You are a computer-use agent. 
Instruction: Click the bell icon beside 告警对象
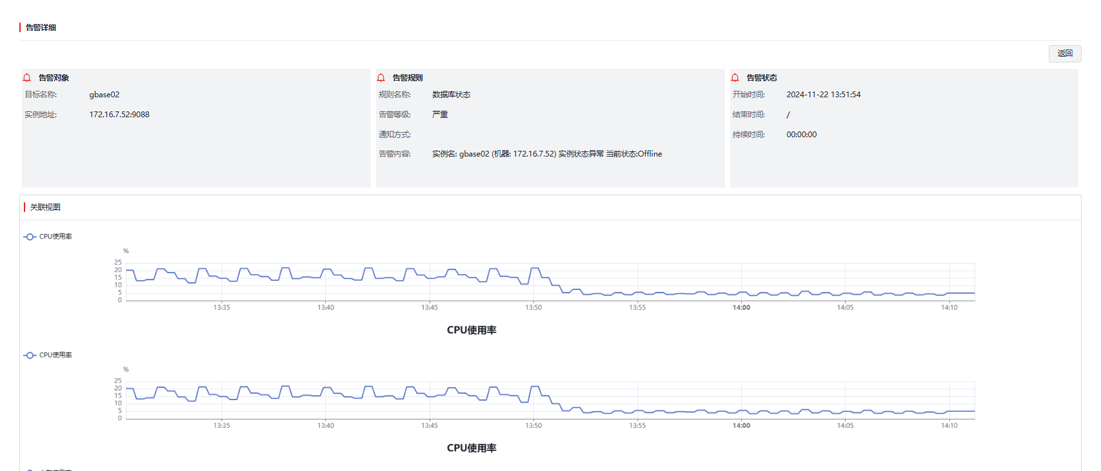27,78
